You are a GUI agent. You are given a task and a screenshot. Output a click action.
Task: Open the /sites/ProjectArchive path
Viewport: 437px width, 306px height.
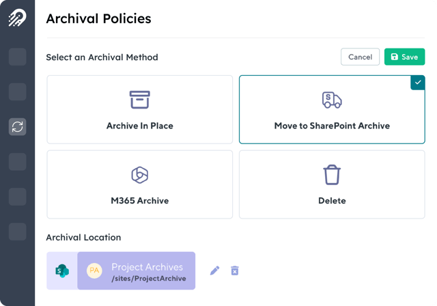coord(148,279)
